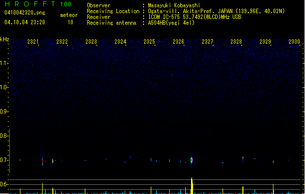305x194 pixels.
Task: Select location text Ogata-vill. Akita-Pref. JAPAN
Action: coord(191,11)
